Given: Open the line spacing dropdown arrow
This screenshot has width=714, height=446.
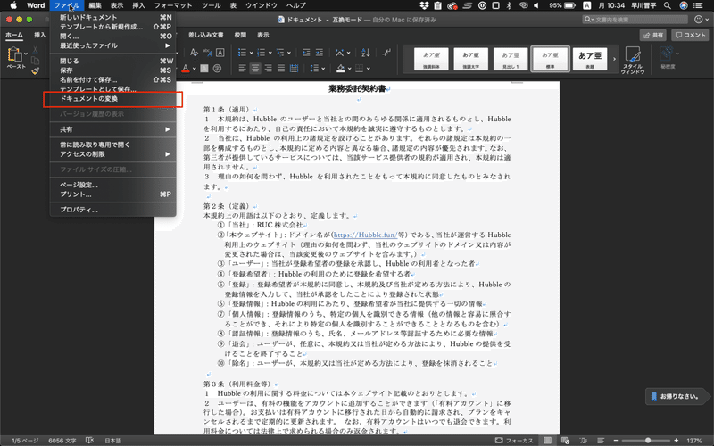Looking at the screenshot, I should 323,69.
